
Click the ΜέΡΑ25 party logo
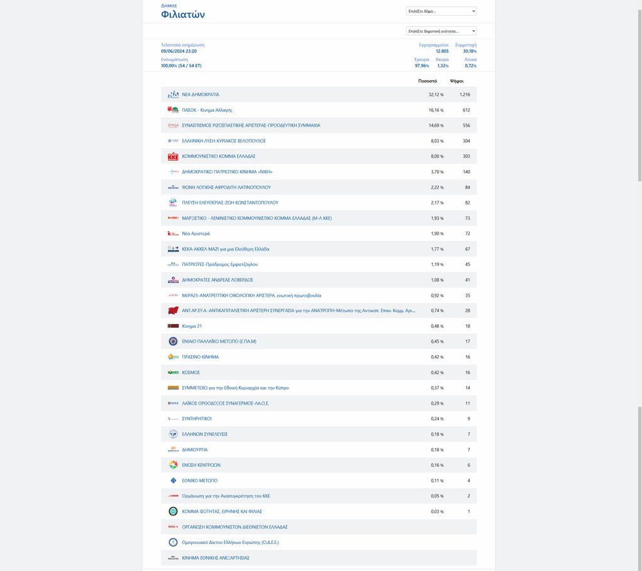click(x=173, y=295)
